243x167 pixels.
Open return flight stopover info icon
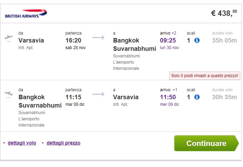click(x=197, y=97)
